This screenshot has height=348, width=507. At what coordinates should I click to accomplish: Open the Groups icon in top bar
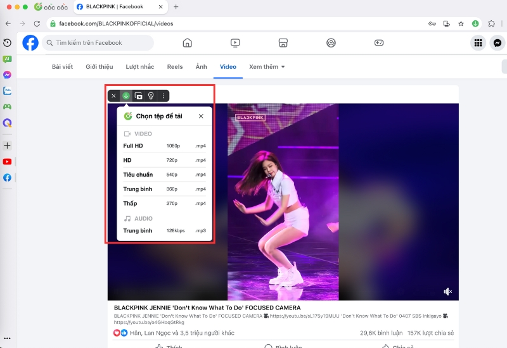coord(331,42)
